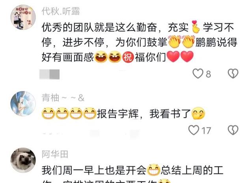Tap the username 代秋.听露
The width and height of the screenshot is (251, 183).
(x=61, y=11)
